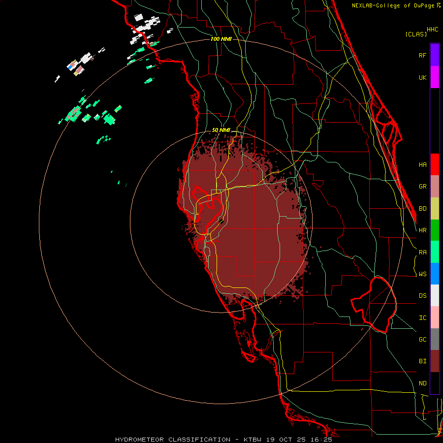Screen dimensions: 443x443
Task: Click the GC legend label
Action: 422,340
